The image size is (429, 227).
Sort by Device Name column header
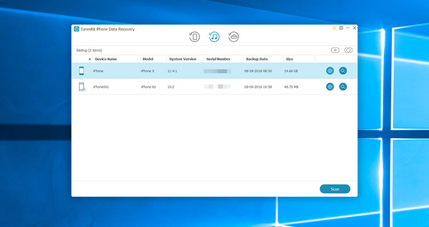(106, 59)
